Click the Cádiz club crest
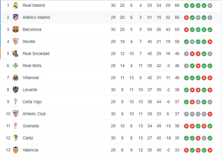The width and height of the screenshot is (222, 157). pyautogui.click(x=16, y=138)
